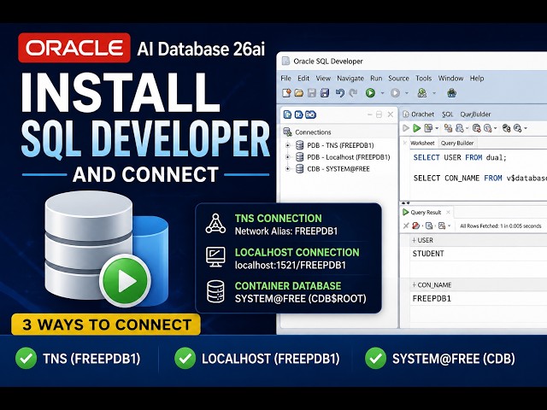Click the Connections header icon
The height and width of the screenshot is (410, 547).
[287, 132]
